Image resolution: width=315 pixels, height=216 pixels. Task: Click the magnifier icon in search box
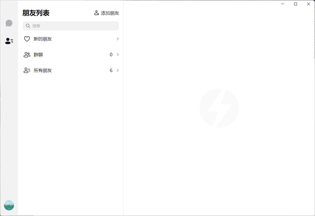coord(28,26)
